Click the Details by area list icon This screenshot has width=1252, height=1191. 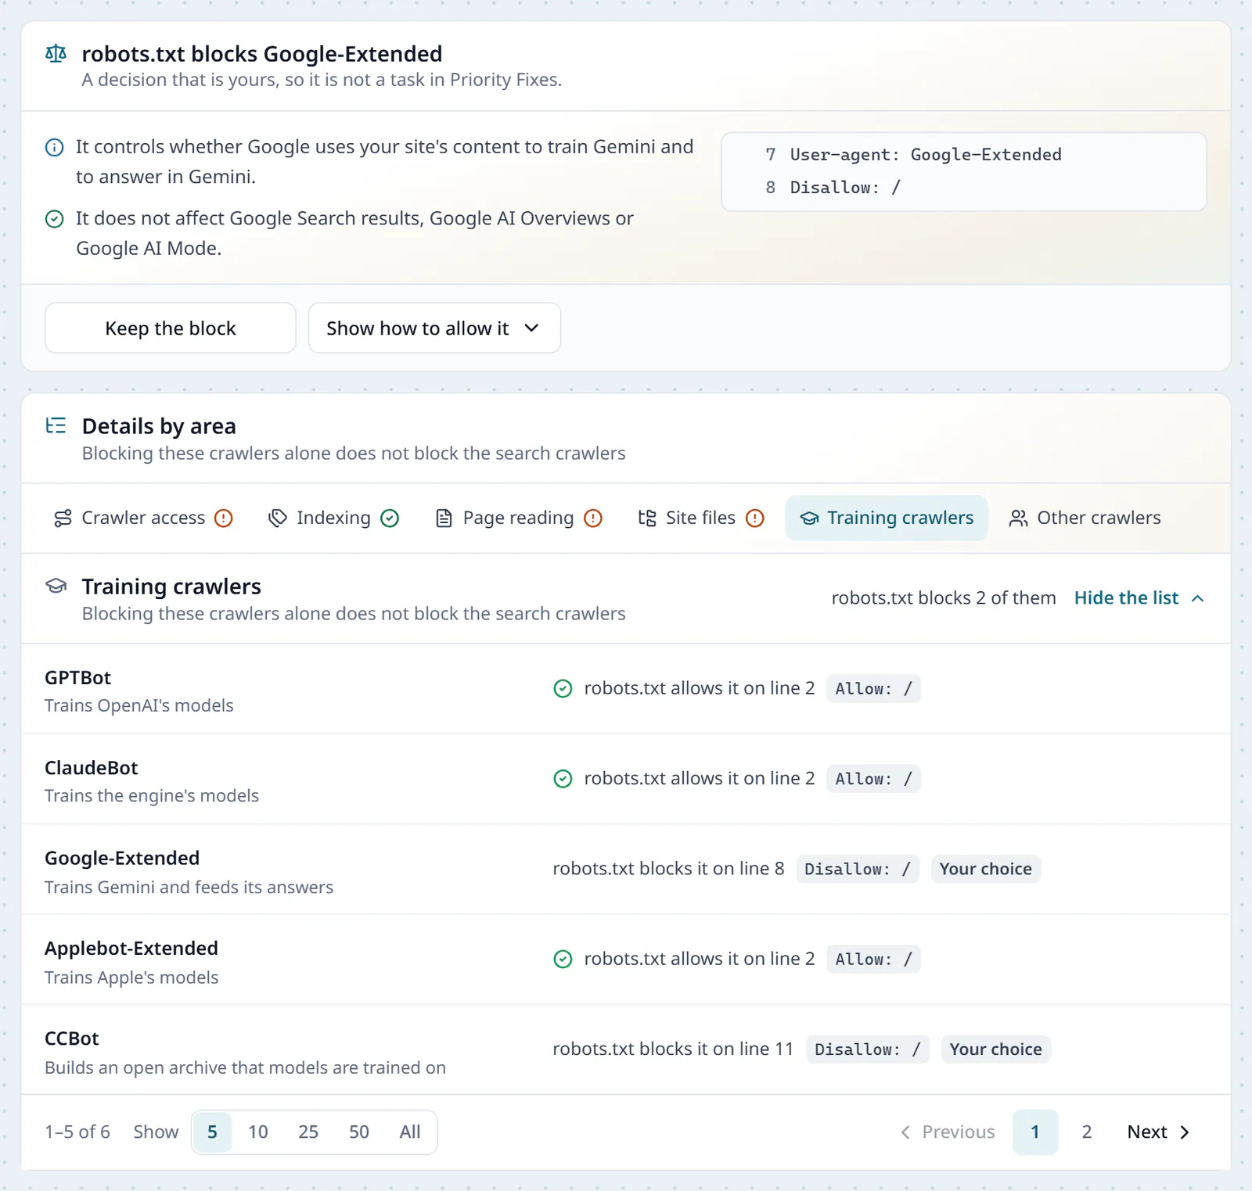tap(56, 426)
